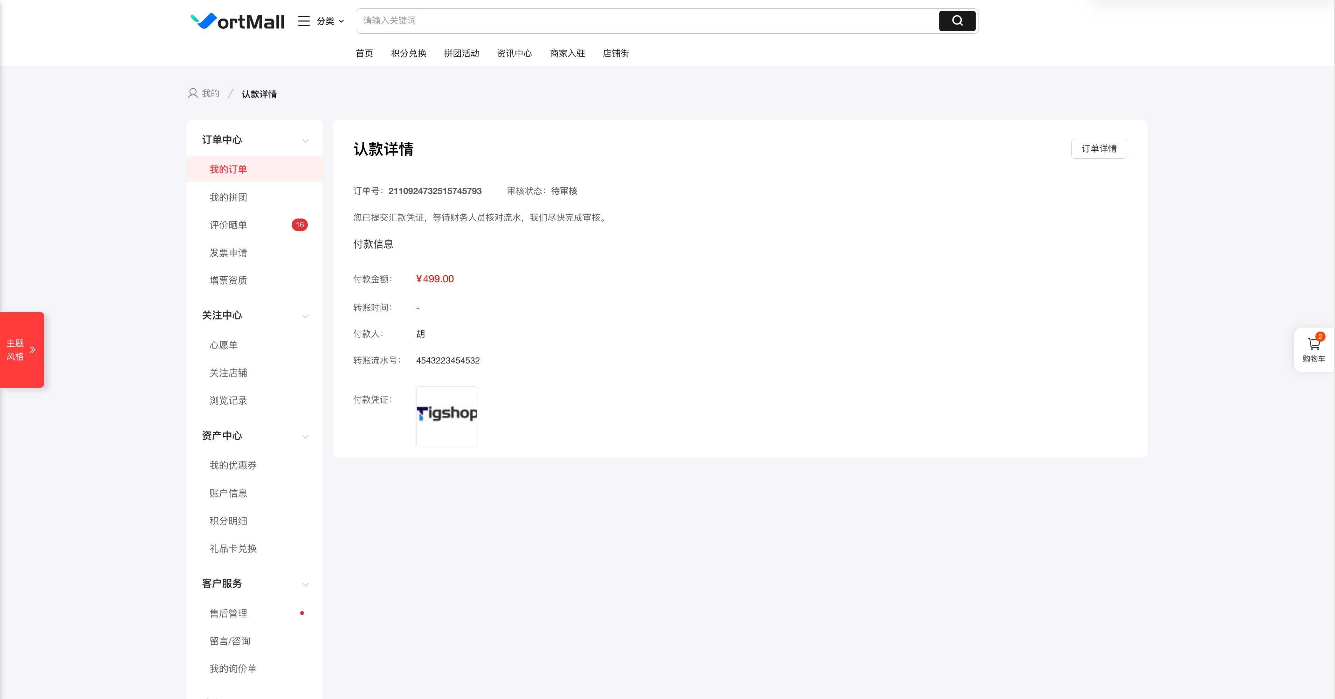
Task: Click the 16 badge on 评价晒单
Action: (x=299, y=225)
